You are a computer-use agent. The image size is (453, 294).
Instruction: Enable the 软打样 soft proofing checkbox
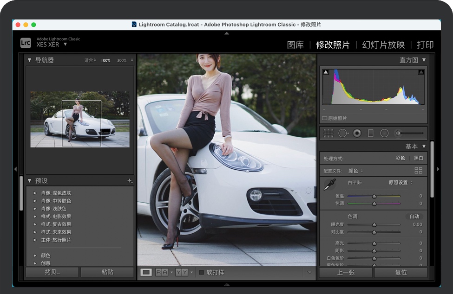[201, 272]
